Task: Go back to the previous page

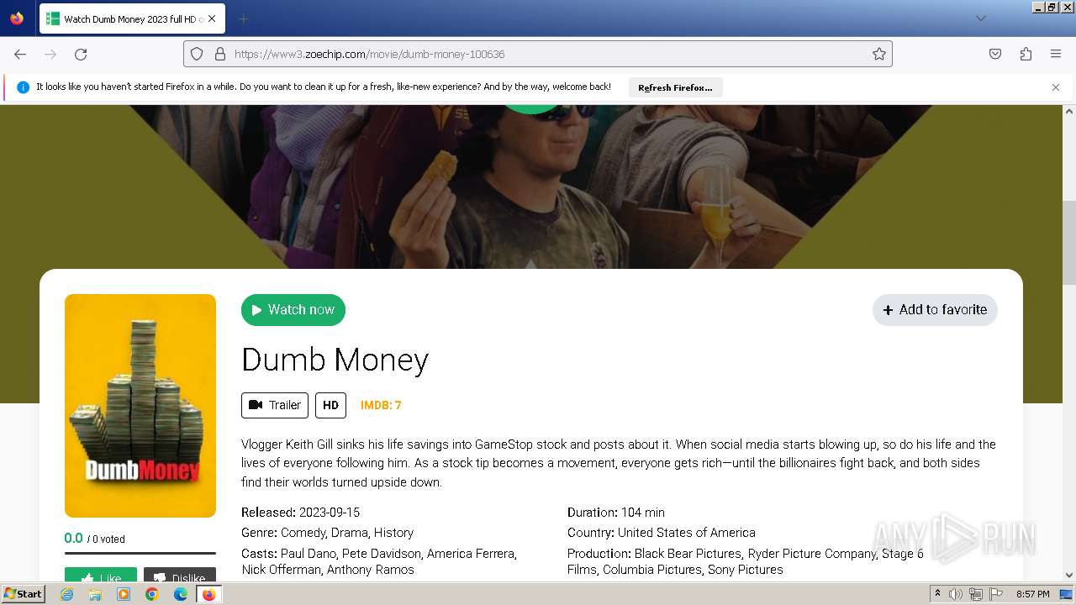Action: point(20,54)
